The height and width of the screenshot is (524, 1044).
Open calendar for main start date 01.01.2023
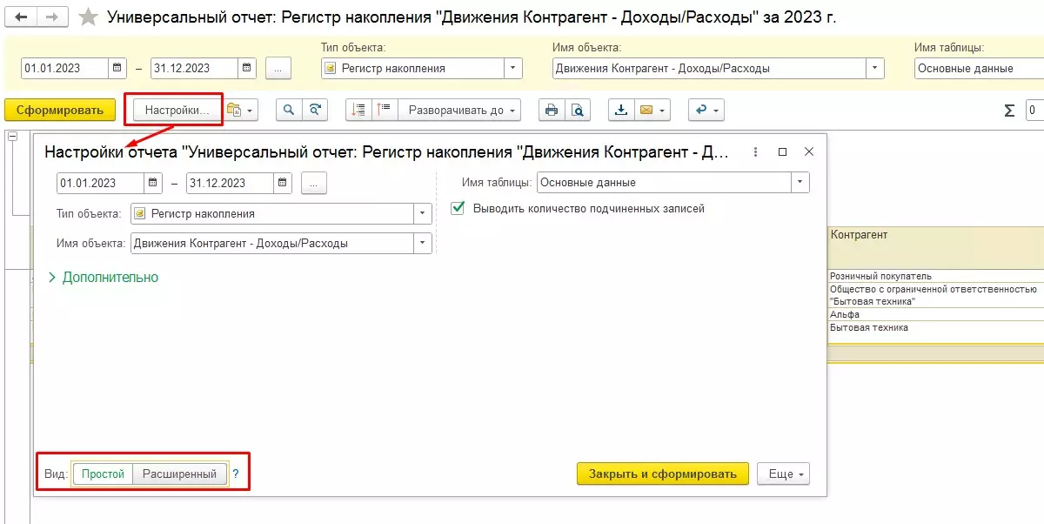pyautogui.click(x=117, y=68)
